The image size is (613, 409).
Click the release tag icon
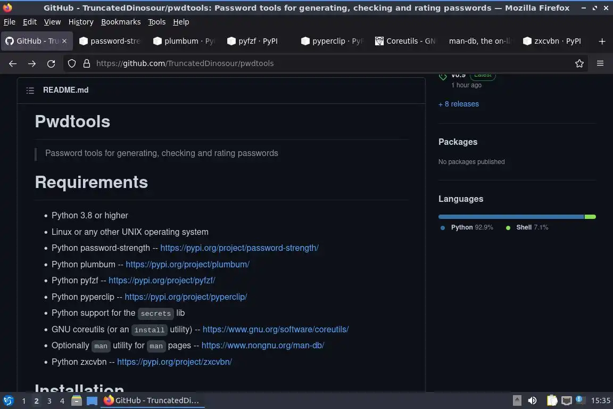(443, 76)
